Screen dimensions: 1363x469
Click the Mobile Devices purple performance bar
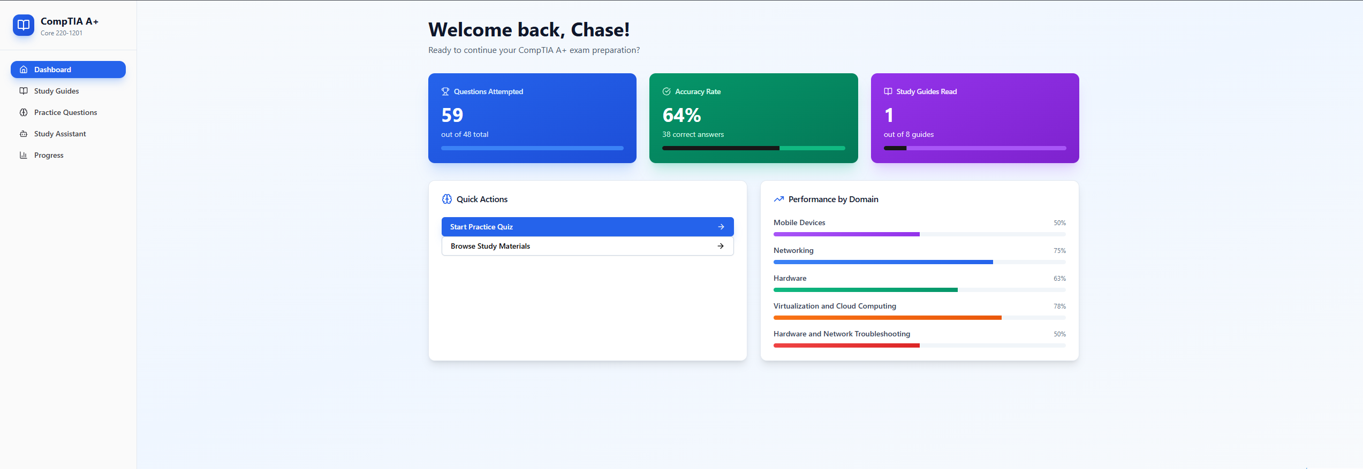(x=846, y=234)
